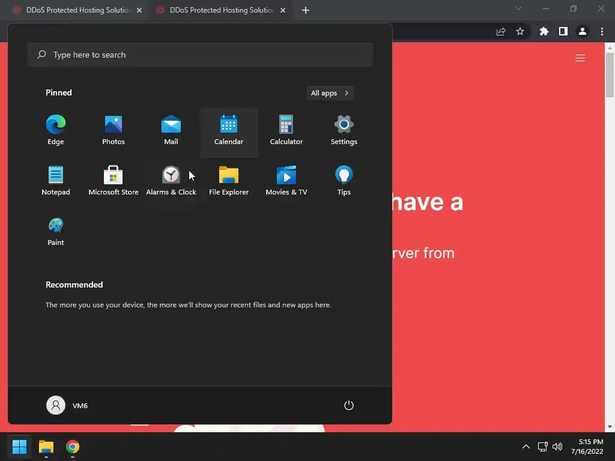615x461 pixels.
Task: Share this page from Chrome toolbar
Action: click(x=501, y=31)
